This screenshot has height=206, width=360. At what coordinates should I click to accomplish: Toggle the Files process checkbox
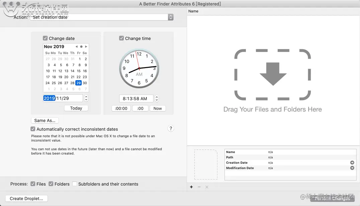click(33, 184)
